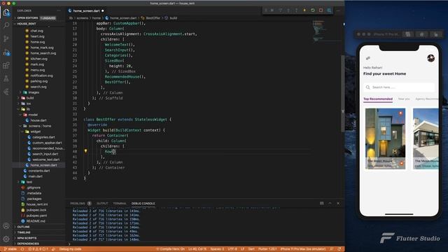Restart the debug session
448x252 pixels.
(x=313, y=10)
